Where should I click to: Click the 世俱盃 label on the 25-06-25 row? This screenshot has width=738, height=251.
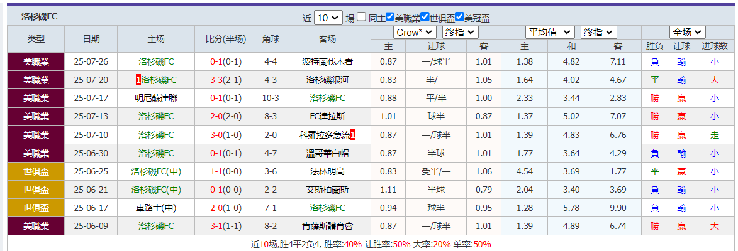(x=36, y=171)
